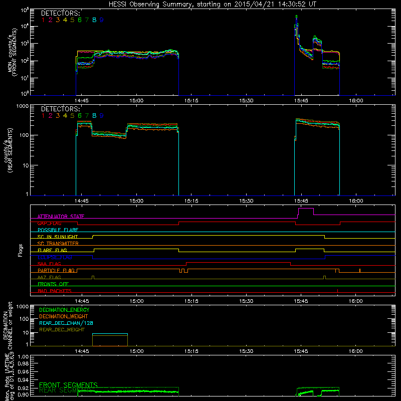Click the DETECTORS: label in the rear segments plot
The image size is (401, 401).
click(60, 109)
